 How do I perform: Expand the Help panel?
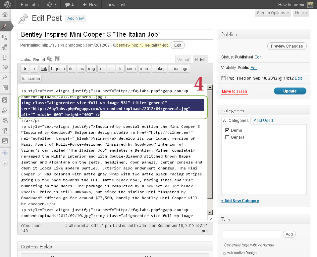pos(301,13)
